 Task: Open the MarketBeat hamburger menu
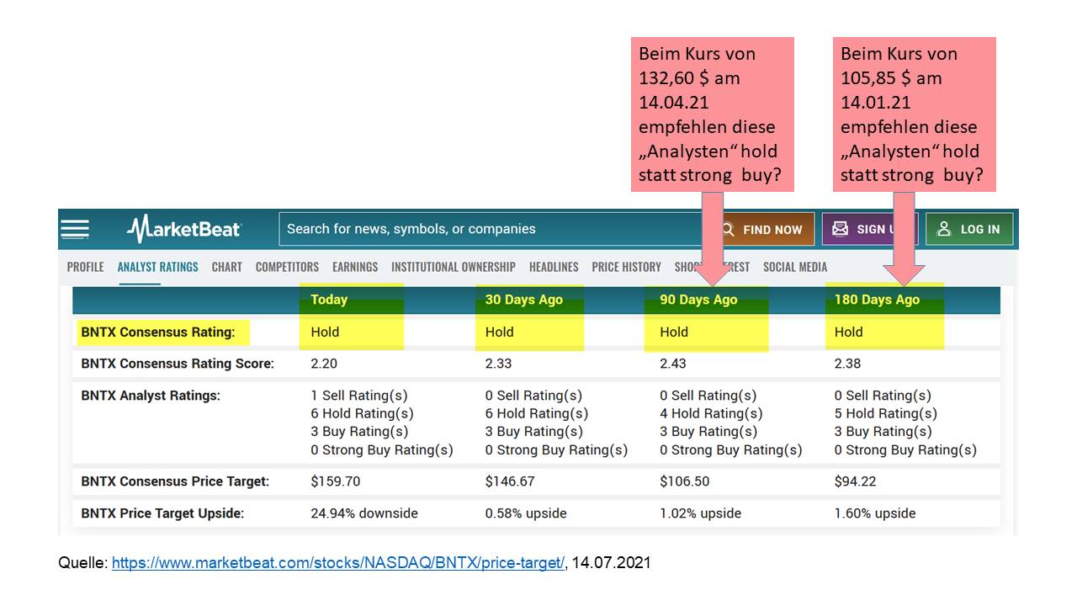(x=75, y=229)
